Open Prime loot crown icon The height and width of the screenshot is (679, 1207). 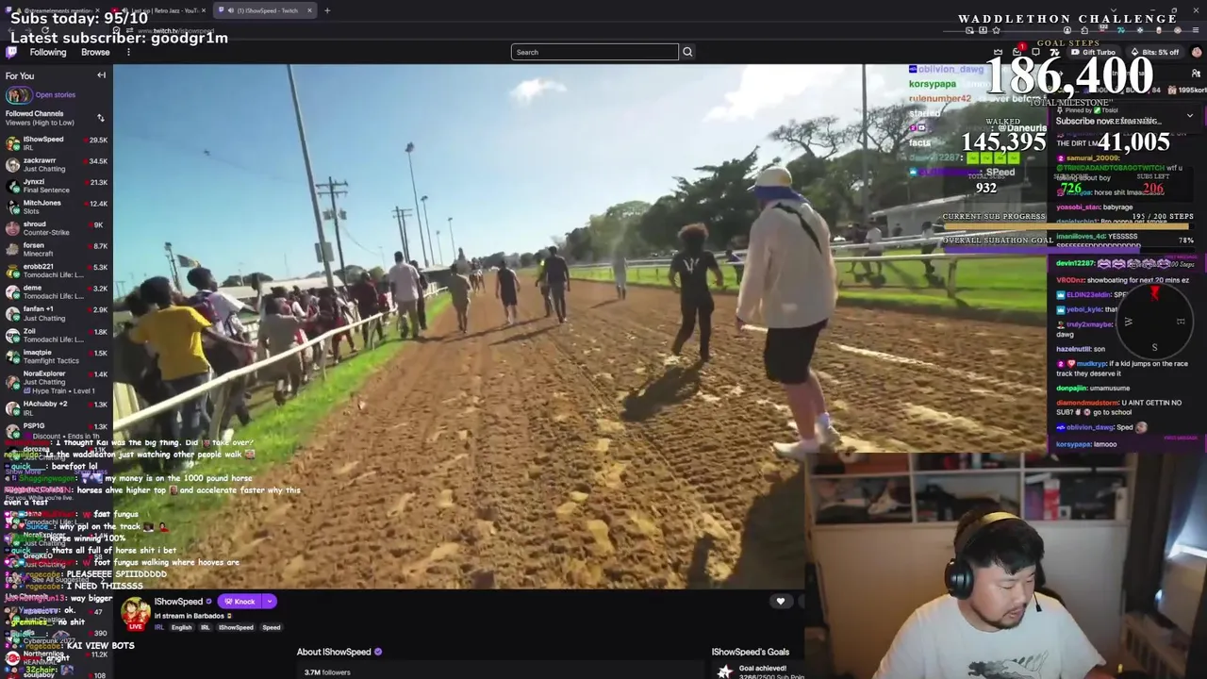coord(999,52)
